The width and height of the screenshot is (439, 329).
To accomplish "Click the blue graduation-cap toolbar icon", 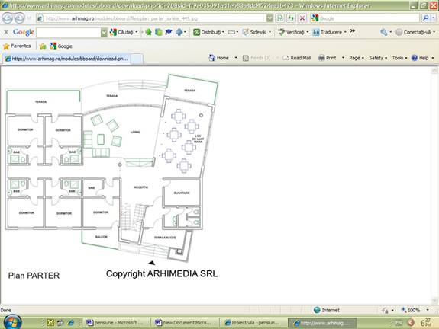I will 168,32.
